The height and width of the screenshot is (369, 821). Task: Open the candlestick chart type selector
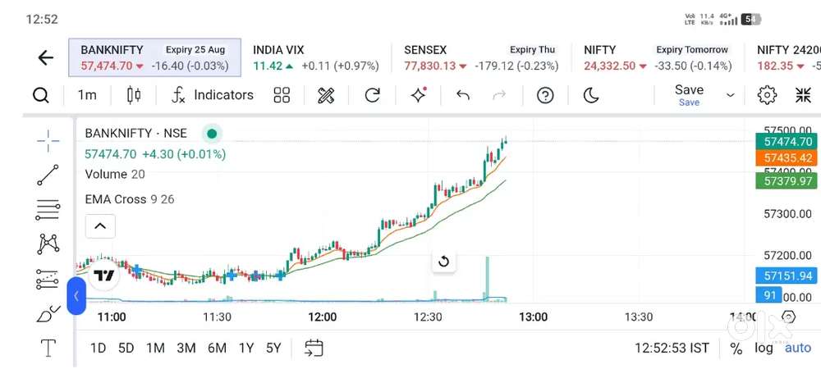point(134,95)
